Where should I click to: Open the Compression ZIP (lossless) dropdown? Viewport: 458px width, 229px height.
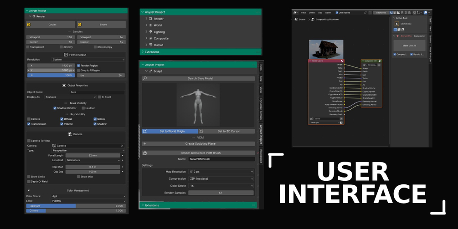[x=221, y=179]
